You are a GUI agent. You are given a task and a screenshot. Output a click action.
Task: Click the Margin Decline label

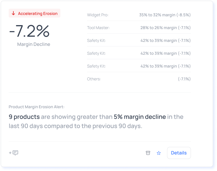[34, 44]
